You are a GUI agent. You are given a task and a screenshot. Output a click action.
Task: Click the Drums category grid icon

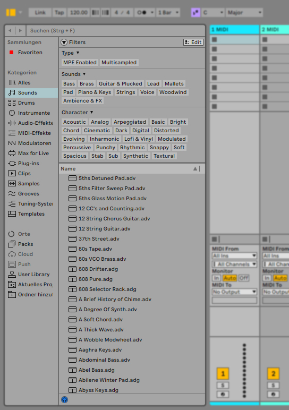[x=12, y=102]
